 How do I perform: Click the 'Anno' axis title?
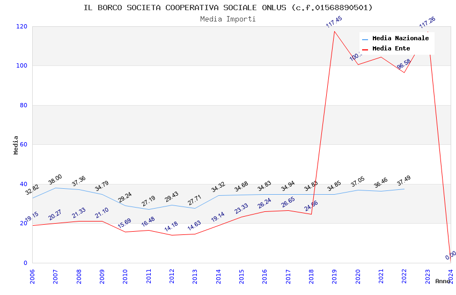[x=443, y=281]
